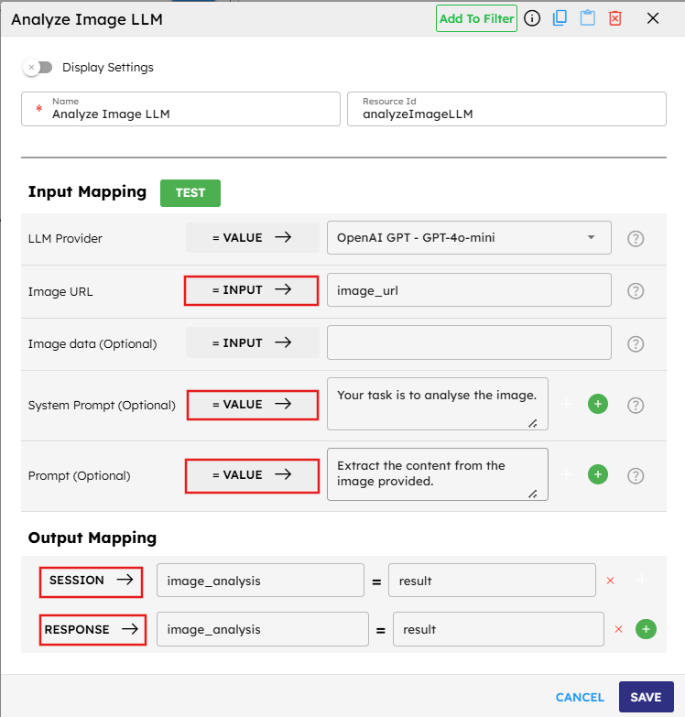Screen dimensions: 685x717
Task: Remove the SESSION output mapping row
Action: coord(611,581)
